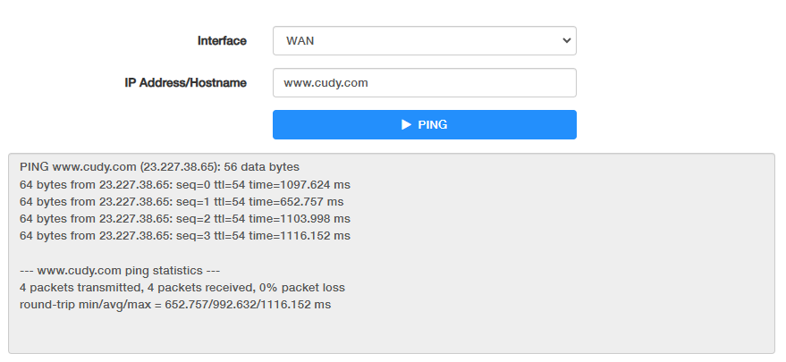Open the Interface dropdown showing WAN
Image resolution: width=786 pixels, height=362 pixels.
424,41
